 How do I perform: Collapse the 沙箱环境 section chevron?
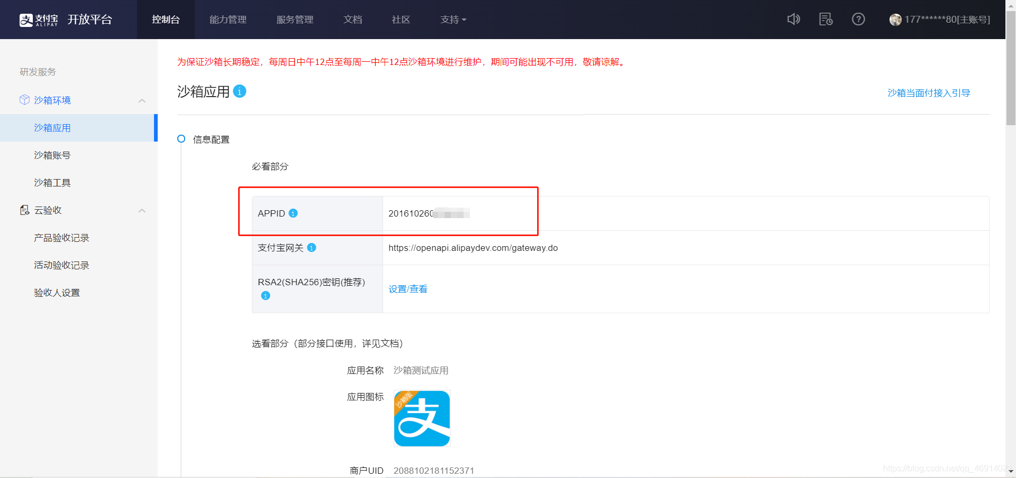142,100
